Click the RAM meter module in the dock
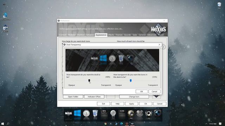The width and height of the screenshot is (225, 126). pos(122,113)
